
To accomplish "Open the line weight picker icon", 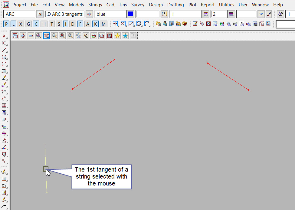I will (231, 14).
